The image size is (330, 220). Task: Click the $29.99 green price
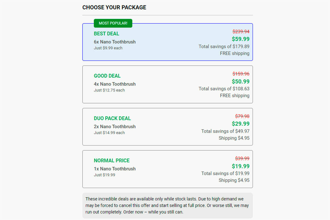(x=241, y=124)
